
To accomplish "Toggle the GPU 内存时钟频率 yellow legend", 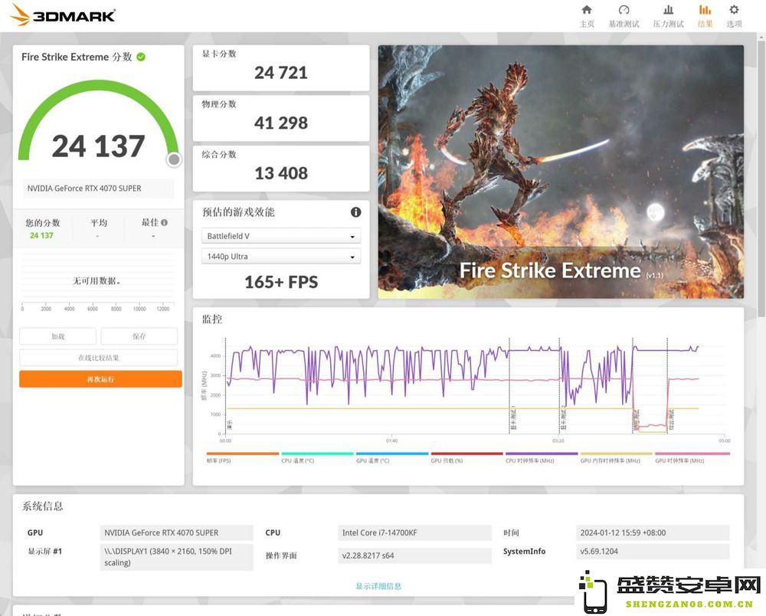I will click(x=616, y=457).
